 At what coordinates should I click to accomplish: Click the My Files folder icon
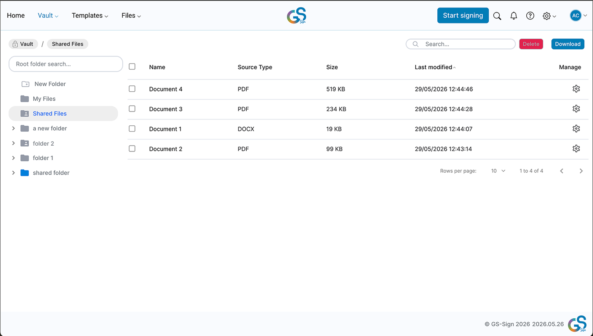point(25,99)
